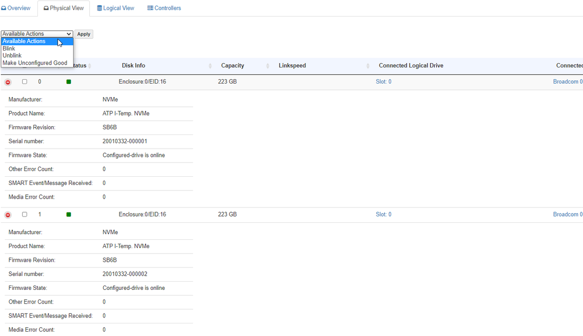The image size is (583, 336).
Task: Sort by Disk Info column arrows
Action: click(210, 66)
